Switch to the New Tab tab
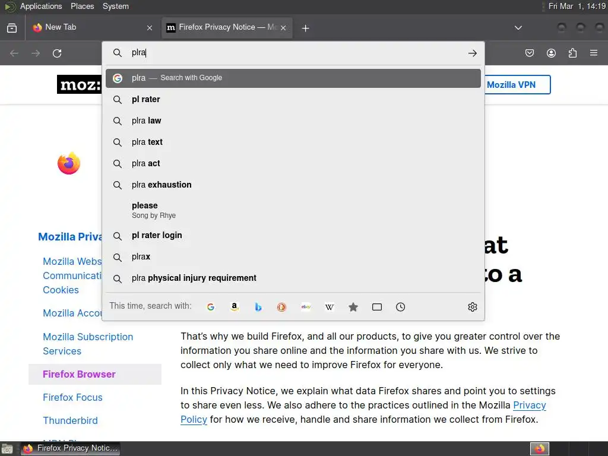Viewport: 608px width, 456px height. coord(92,27)
